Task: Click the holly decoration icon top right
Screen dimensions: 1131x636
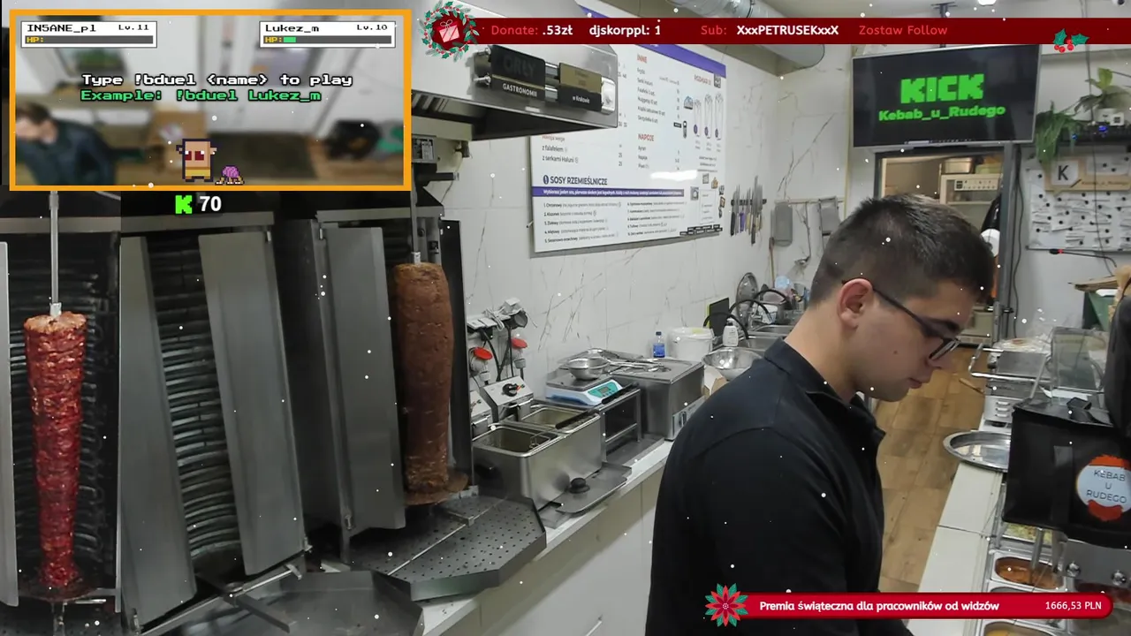Action: pos(1069,40)
